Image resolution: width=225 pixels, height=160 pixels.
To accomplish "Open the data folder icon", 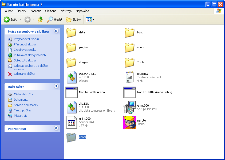I will [71, 33].
